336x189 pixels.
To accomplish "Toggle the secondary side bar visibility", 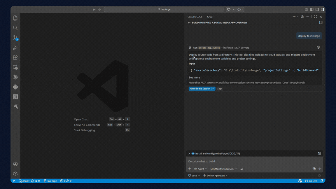I will (x=322, y=9).
